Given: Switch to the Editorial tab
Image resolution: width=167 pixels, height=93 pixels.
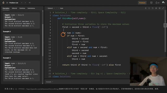Looking at the screenshot, I should pos(14,8).
